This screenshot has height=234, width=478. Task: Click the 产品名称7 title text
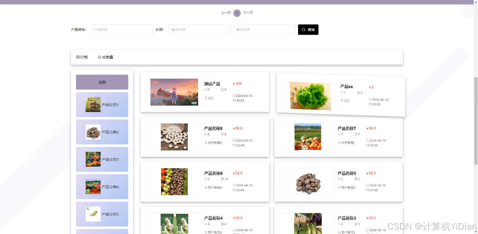coord(346,128)
